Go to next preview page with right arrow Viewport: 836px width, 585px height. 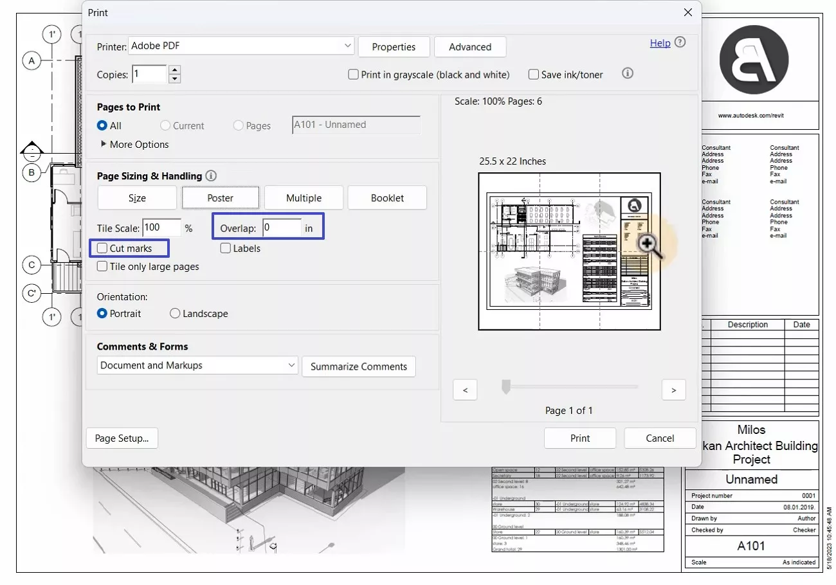[x=673, y=390]
